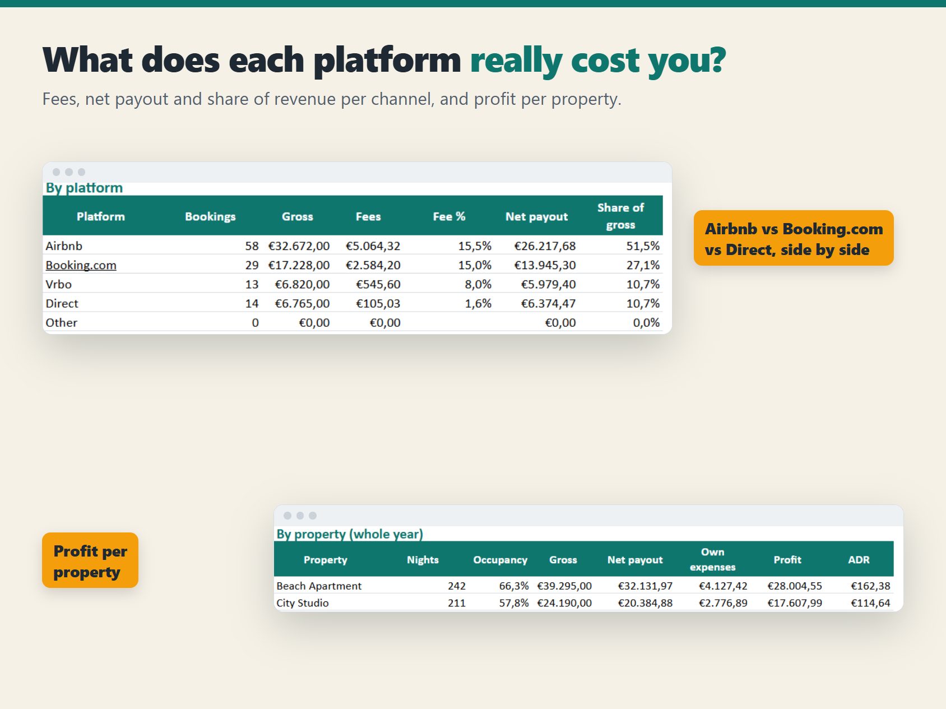Select the Airbnb bookings count 58
The image size is (946, 709).
point(252,246)
